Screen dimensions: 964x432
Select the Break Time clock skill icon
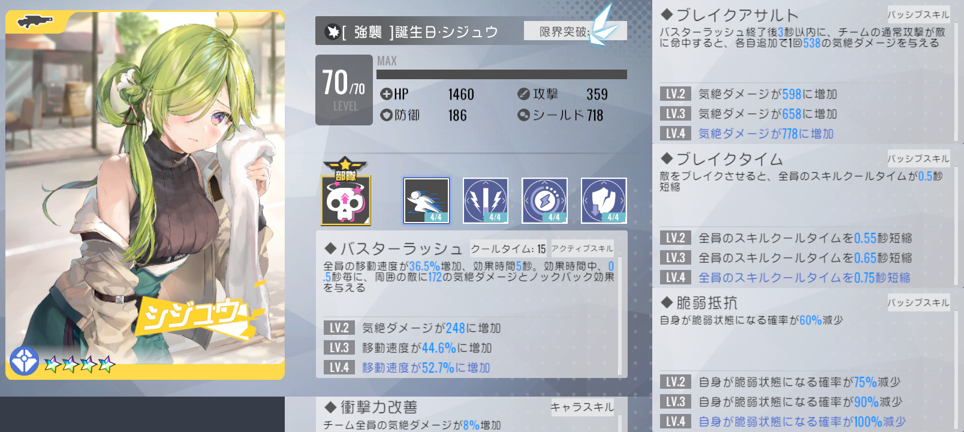click(544, 200)
